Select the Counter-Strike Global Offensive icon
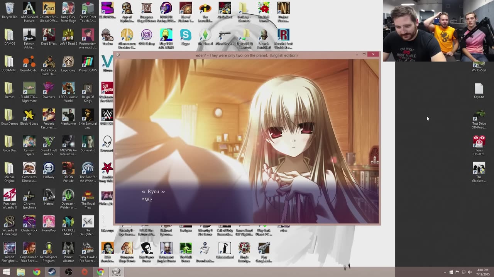 [49, 12]
